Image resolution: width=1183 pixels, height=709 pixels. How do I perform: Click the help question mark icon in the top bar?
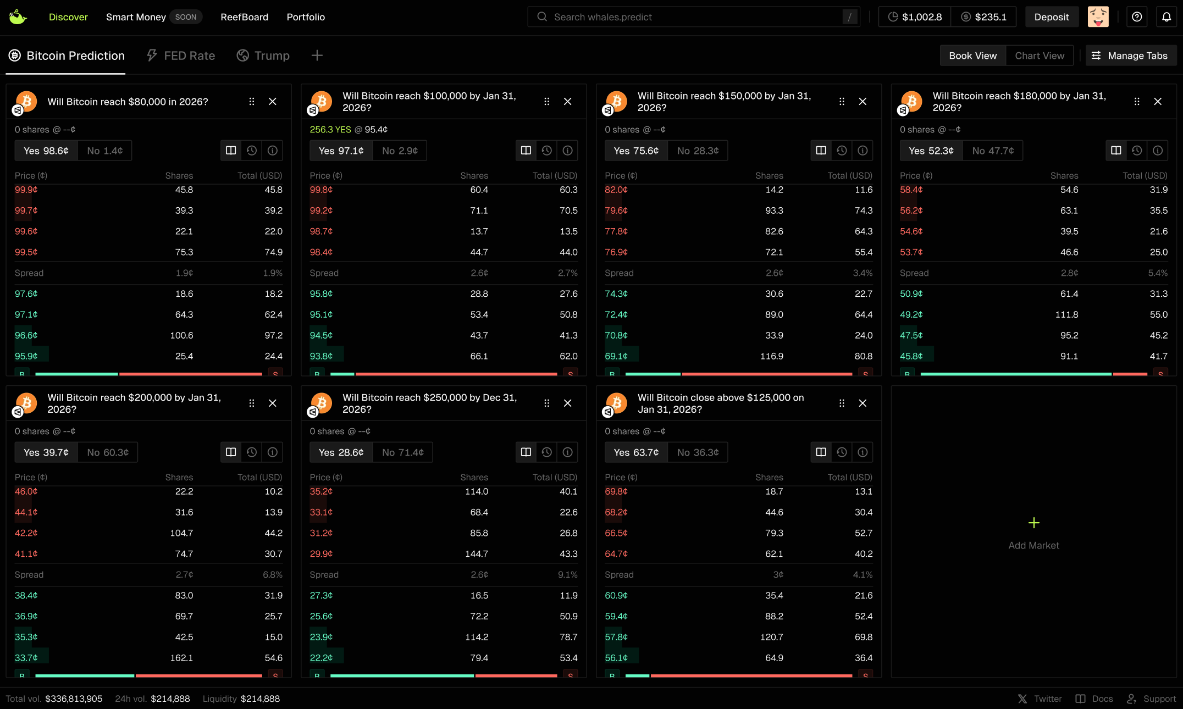pos(1137,16)
